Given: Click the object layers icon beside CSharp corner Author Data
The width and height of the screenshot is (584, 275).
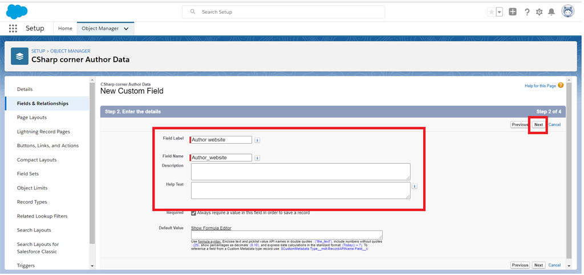Looking at the screenshot, I should (x=20, y=56).
